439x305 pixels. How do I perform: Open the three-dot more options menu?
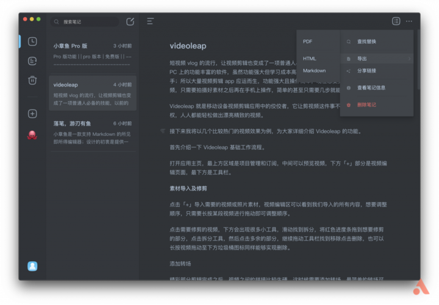409,21
